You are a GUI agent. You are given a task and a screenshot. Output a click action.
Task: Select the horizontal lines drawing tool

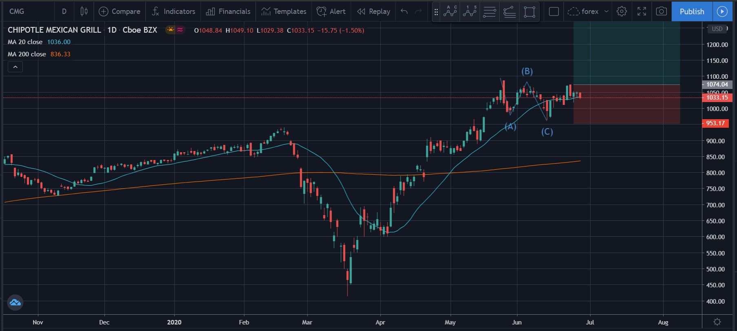[x=489, y=11]
